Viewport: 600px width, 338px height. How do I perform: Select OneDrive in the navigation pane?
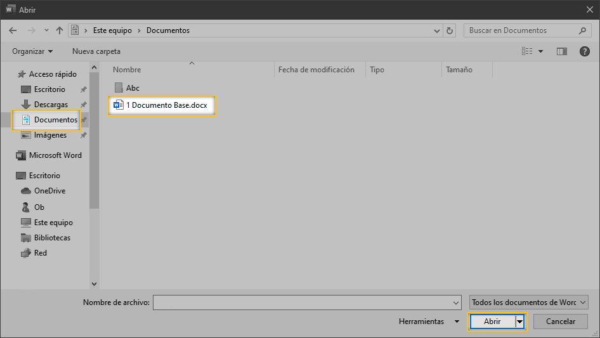(49, 191)
